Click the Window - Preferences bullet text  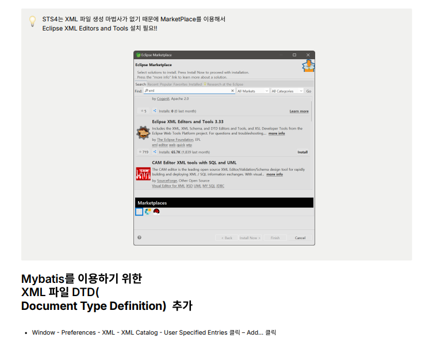154,332
